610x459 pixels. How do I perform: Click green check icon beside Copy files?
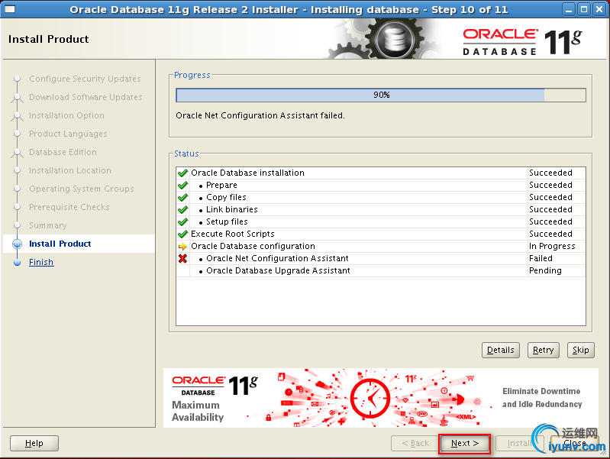pyautogui.click(x=182, y=197)
